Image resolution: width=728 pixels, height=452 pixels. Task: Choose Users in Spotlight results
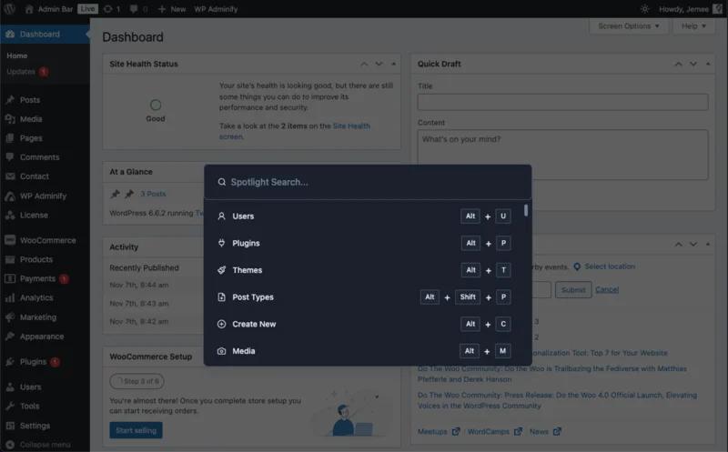364,216
